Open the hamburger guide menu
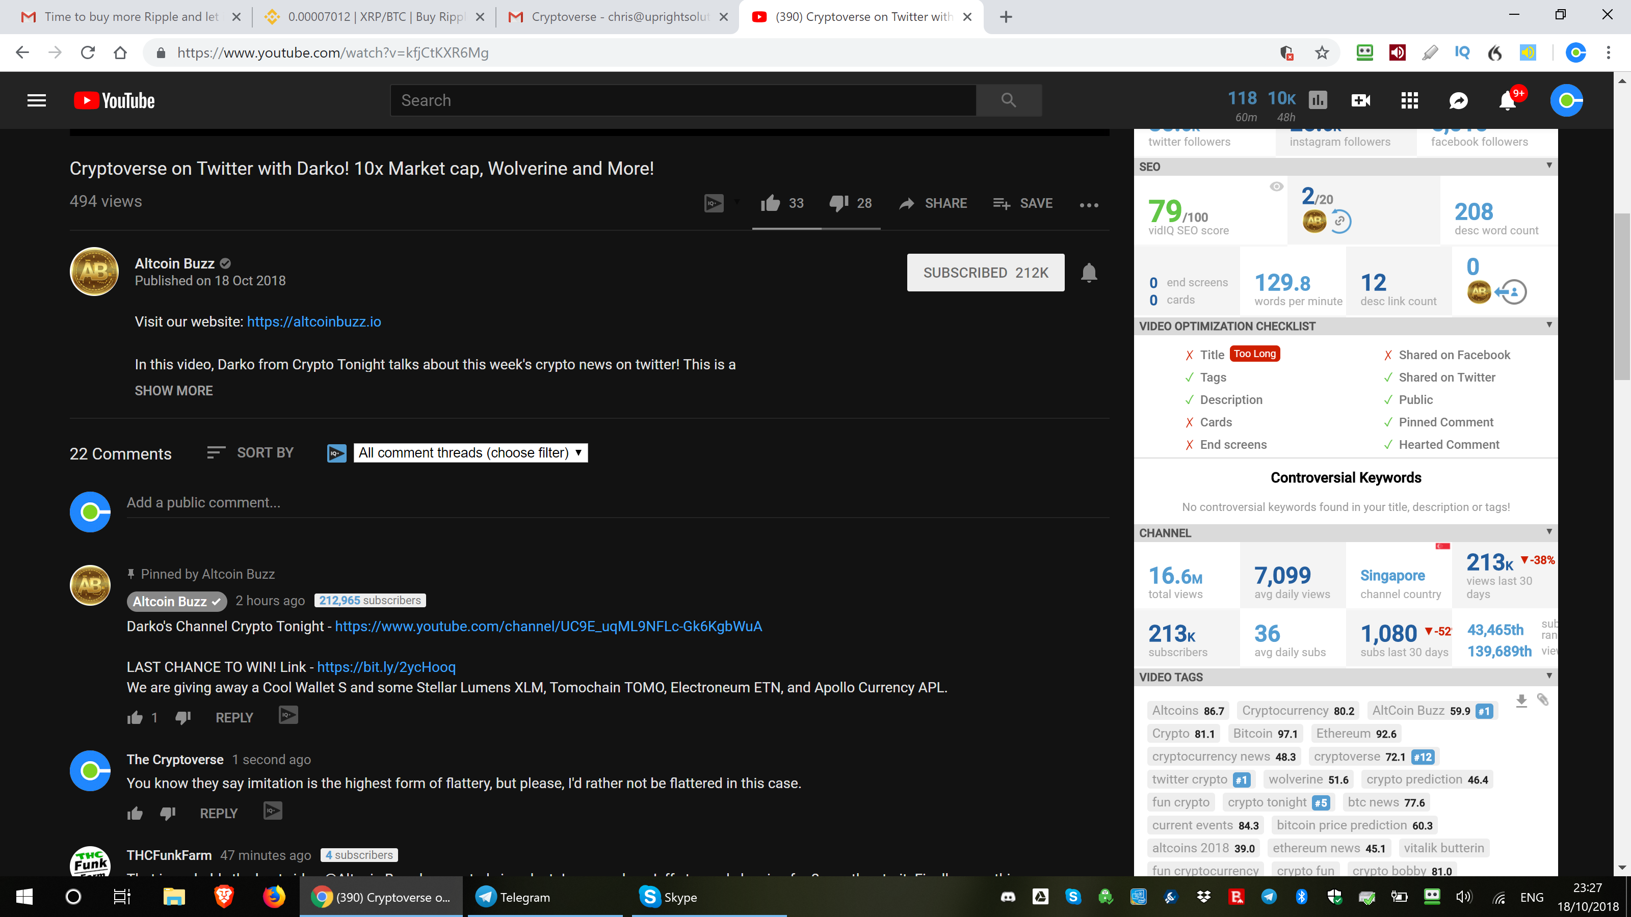 [x=37, y=100]
